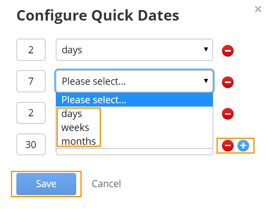Viewport: 268px width, 209px height.
Task: Click the dropdown arrow of first row
Action: click(206, 50)
